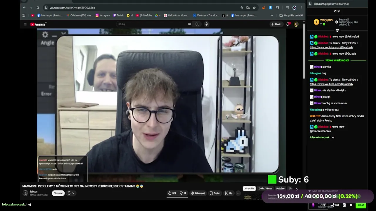Click the first Messenger | Facebook bookmark
376x211 pixels.
(50, 15)
